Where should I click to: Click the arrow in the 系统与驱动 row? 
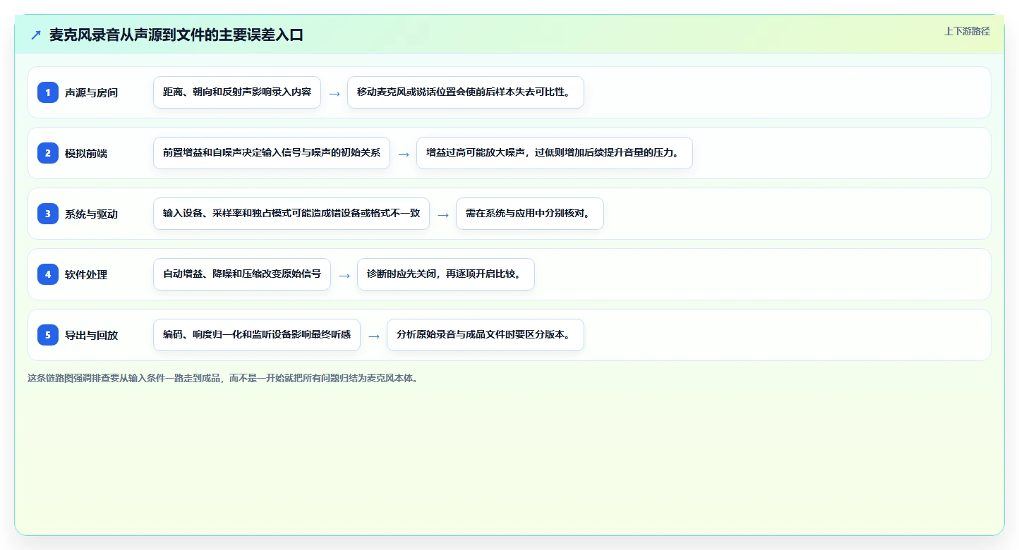[x=443, y=214]
